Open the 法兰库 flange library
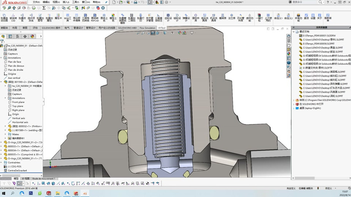 [x=231, y=17]
